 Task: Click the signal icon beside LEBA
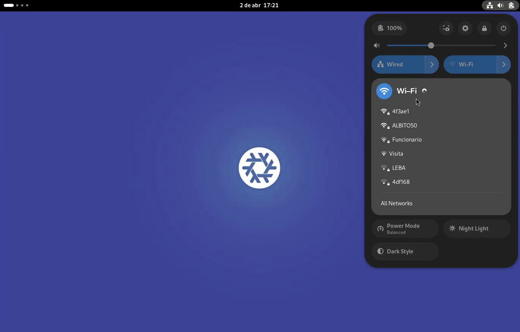coord(384,168)
